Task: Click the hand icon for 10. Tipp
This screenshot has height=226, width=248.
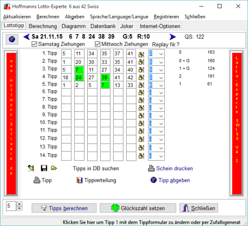Action: [x=141, y=123]
